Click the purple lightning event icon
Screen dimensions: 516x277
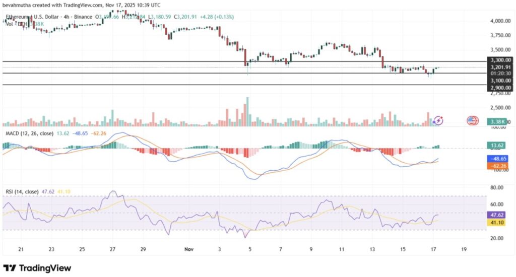click(438, 120)
